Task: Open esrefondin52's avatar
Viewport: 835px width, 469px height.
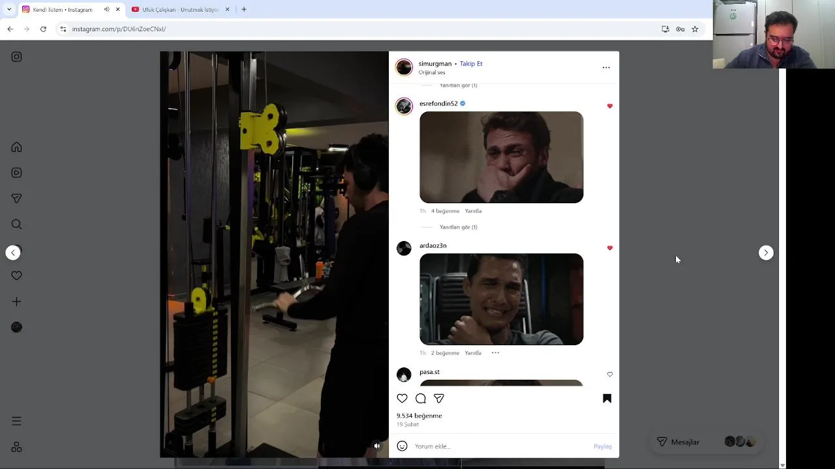Action: 404,106
